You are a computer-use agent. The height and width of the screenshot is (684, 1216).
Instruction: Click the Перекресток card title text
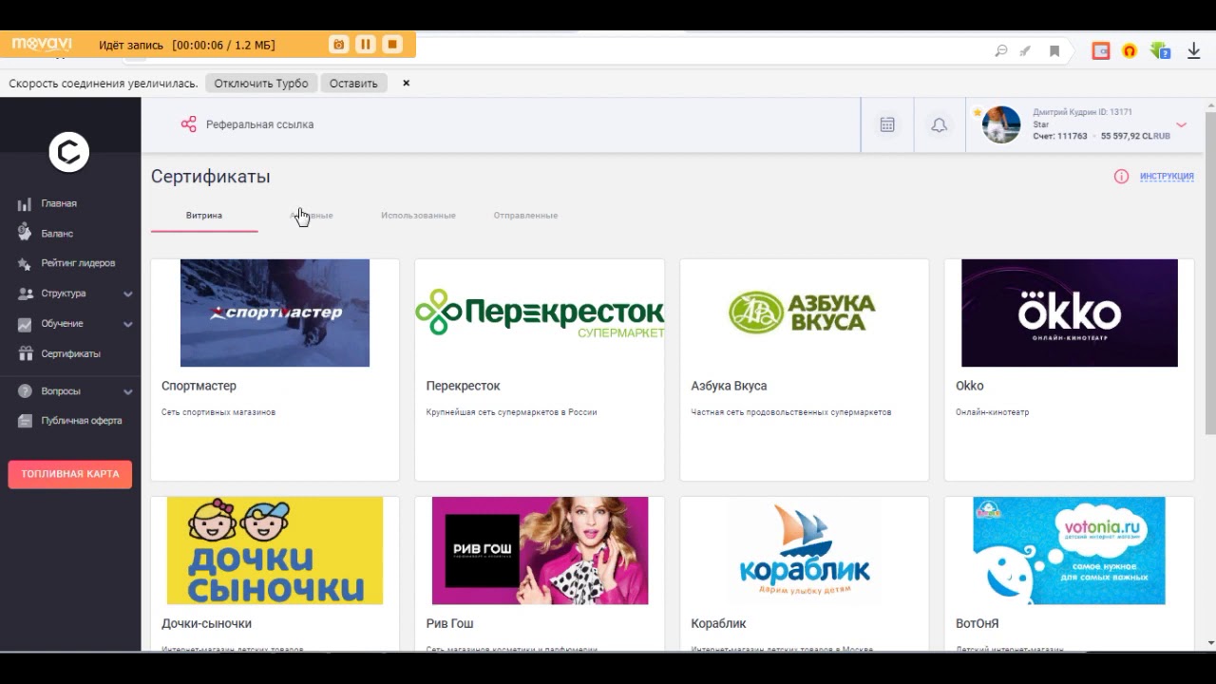[x=463, y=386]
